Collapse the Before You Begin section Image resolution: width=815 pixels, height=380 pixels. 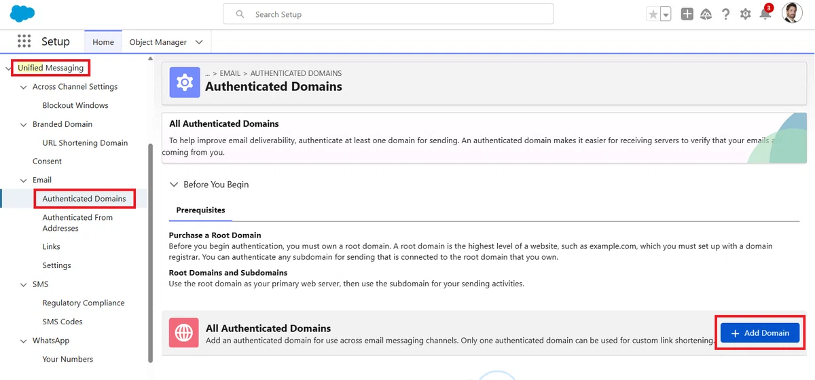point(174,185)
